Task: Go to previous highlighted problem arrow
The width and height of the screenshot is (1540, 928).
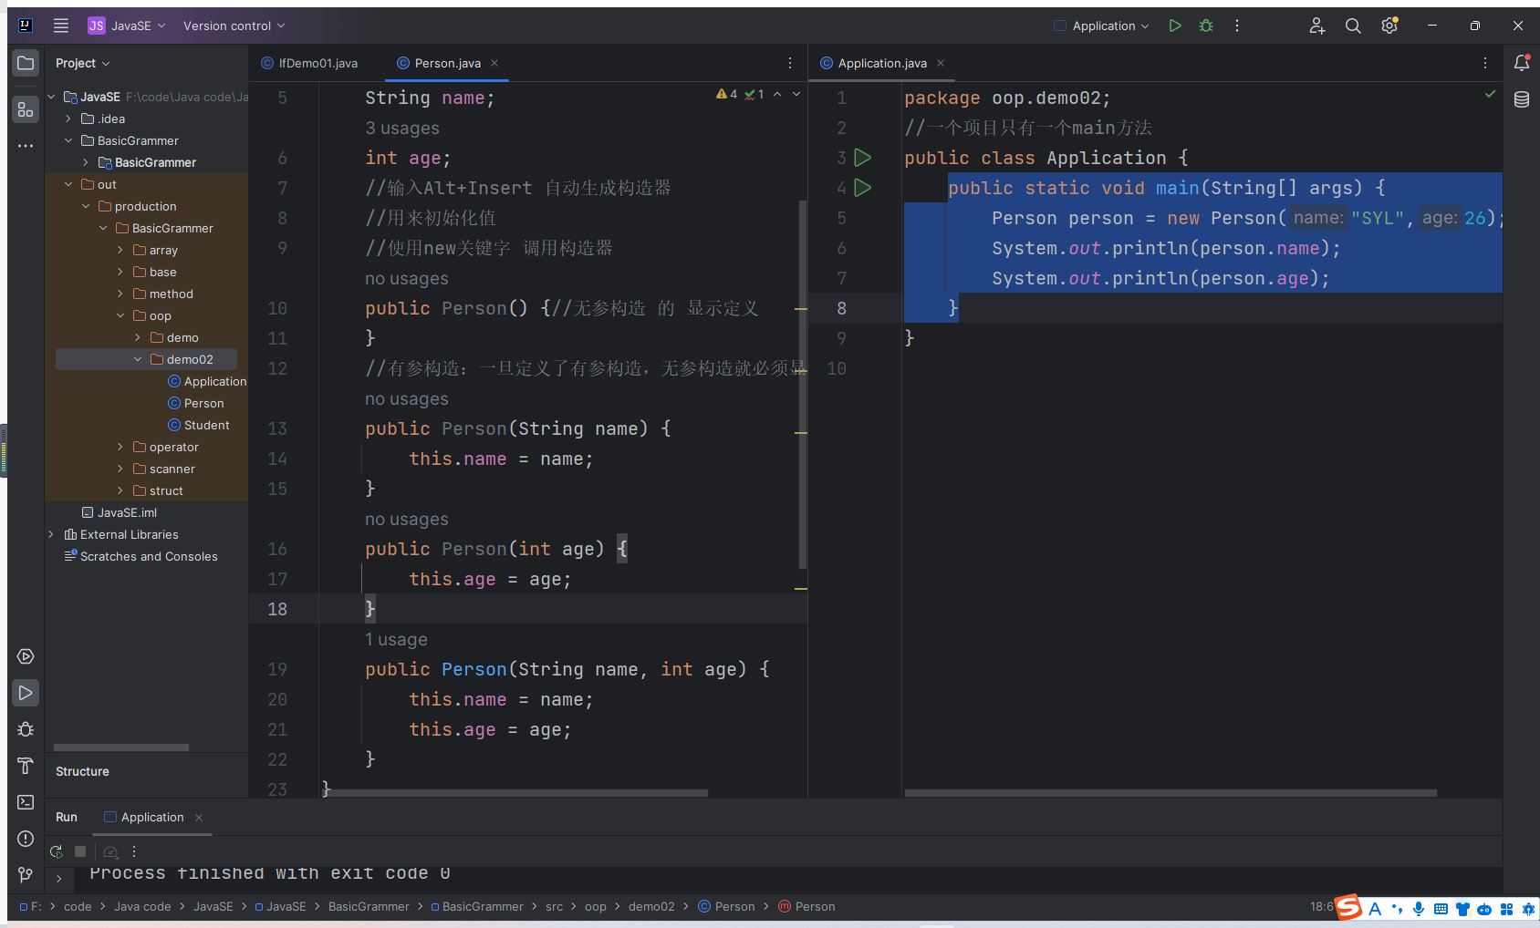Action: click(x=777, y=94)
